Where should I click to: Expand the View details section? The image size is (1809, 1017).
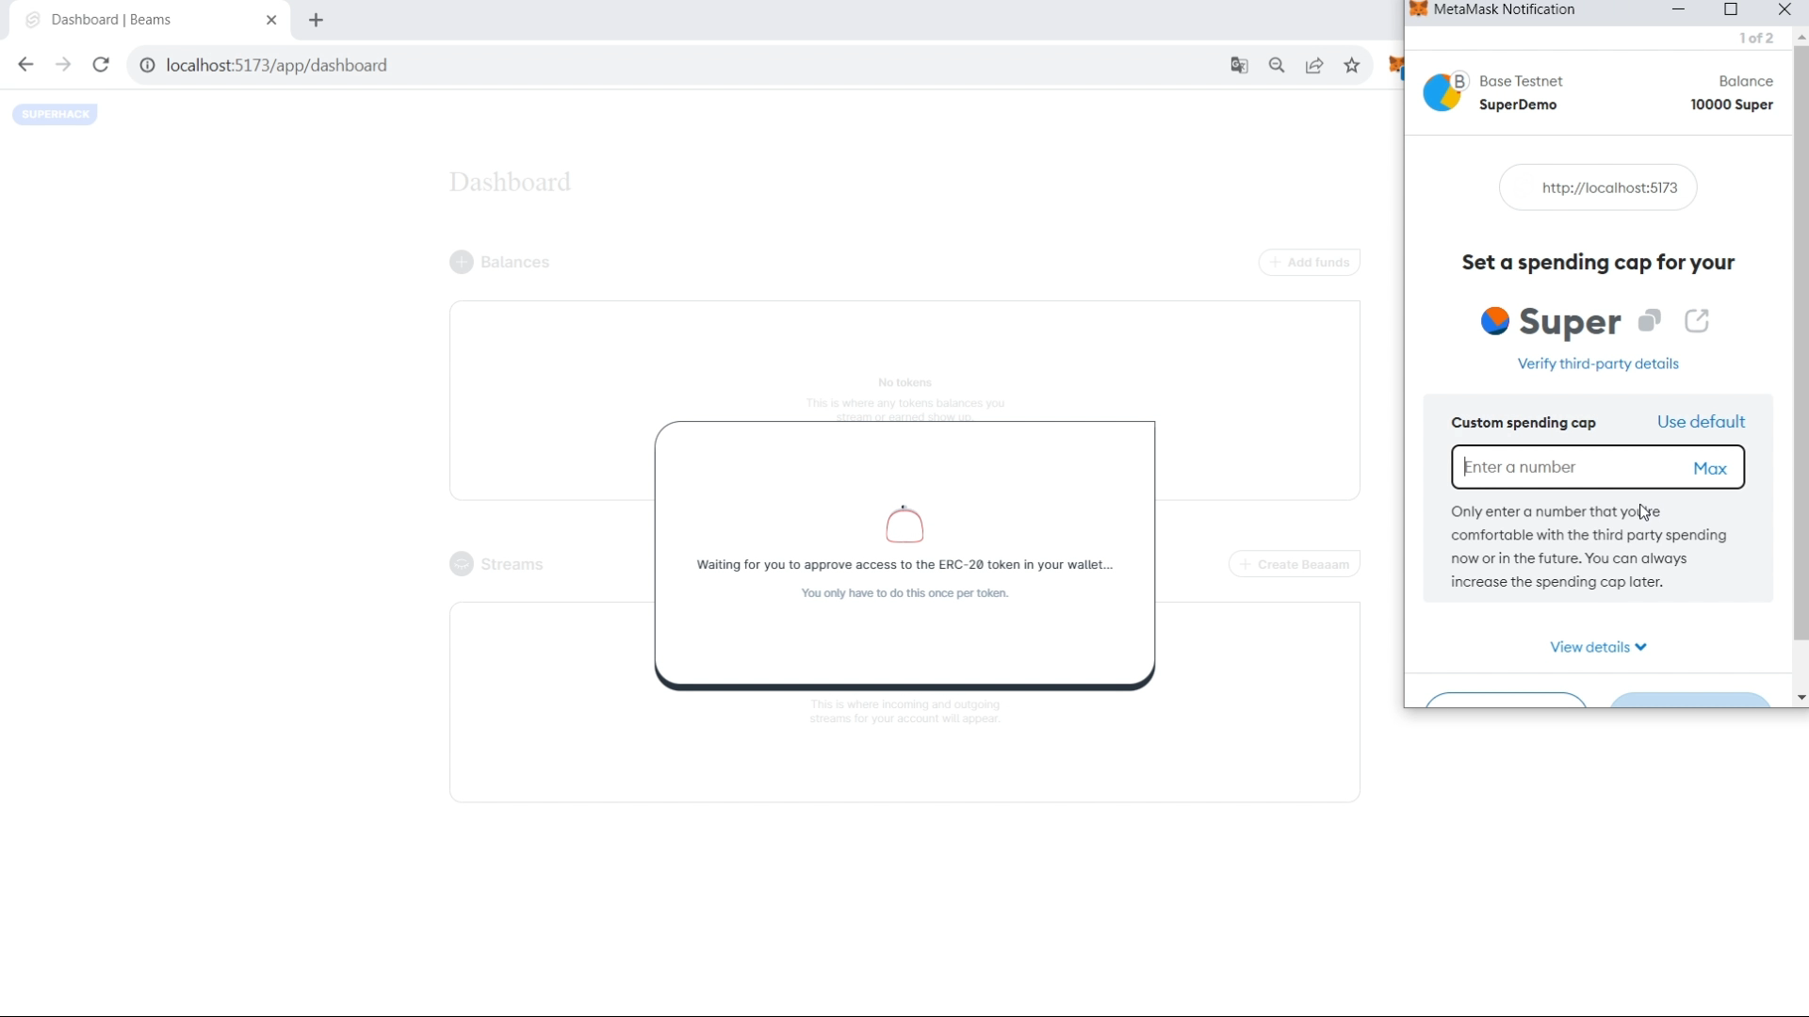[x=1598, y=647]
